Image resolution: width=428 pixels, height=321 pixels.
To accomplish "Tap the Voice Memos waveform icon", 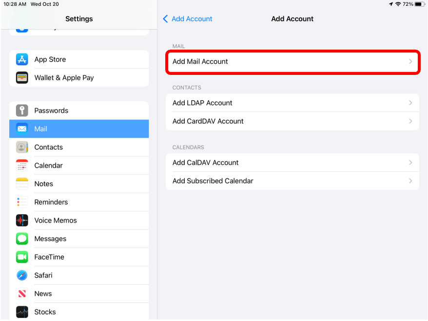I will [22, 220].
